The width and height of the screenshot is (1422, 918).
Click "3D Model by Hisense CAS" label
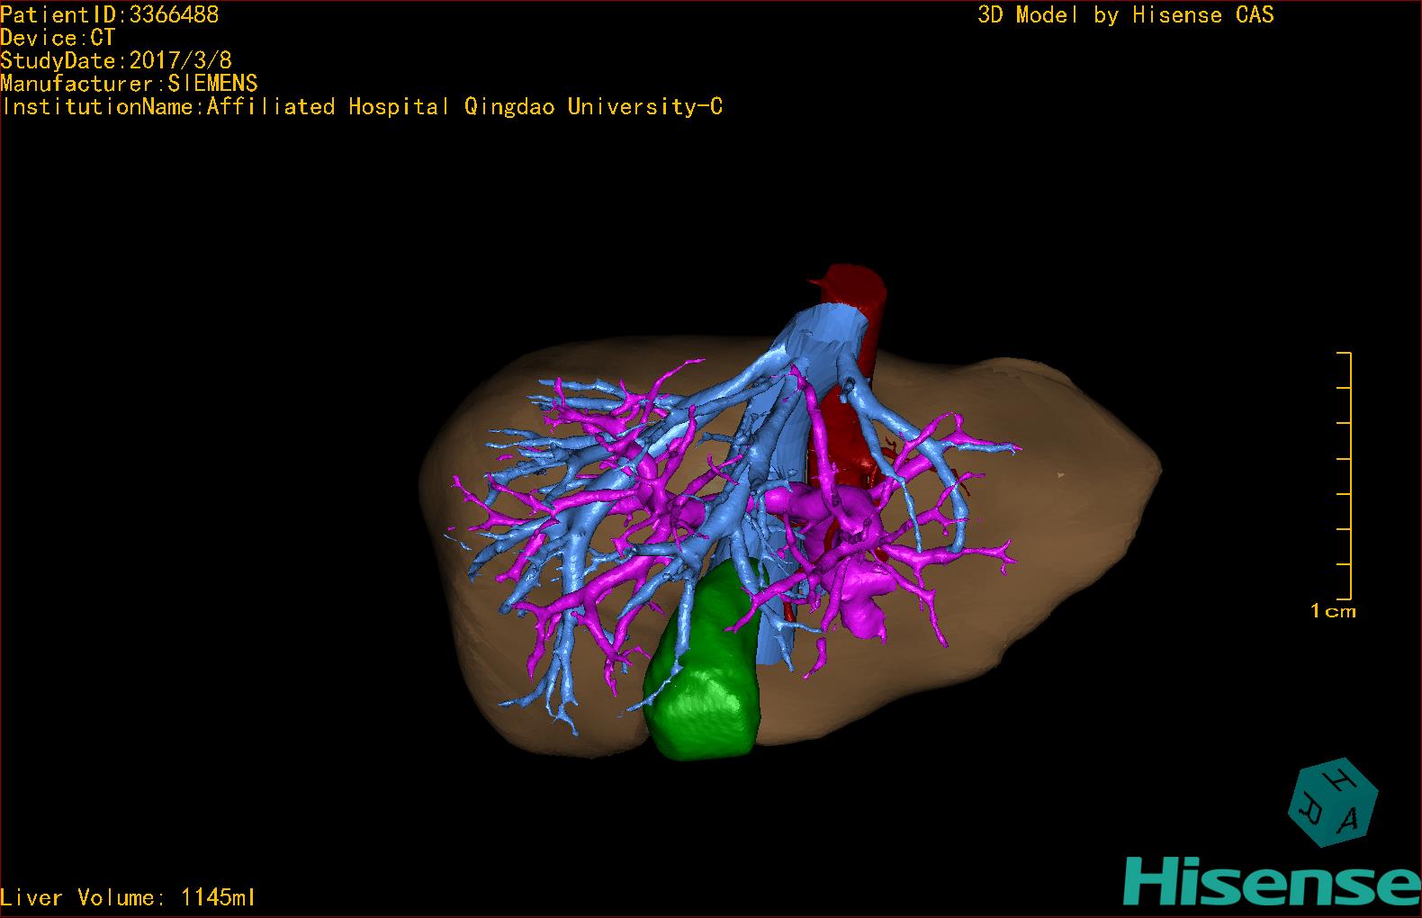click(1126, 14)
